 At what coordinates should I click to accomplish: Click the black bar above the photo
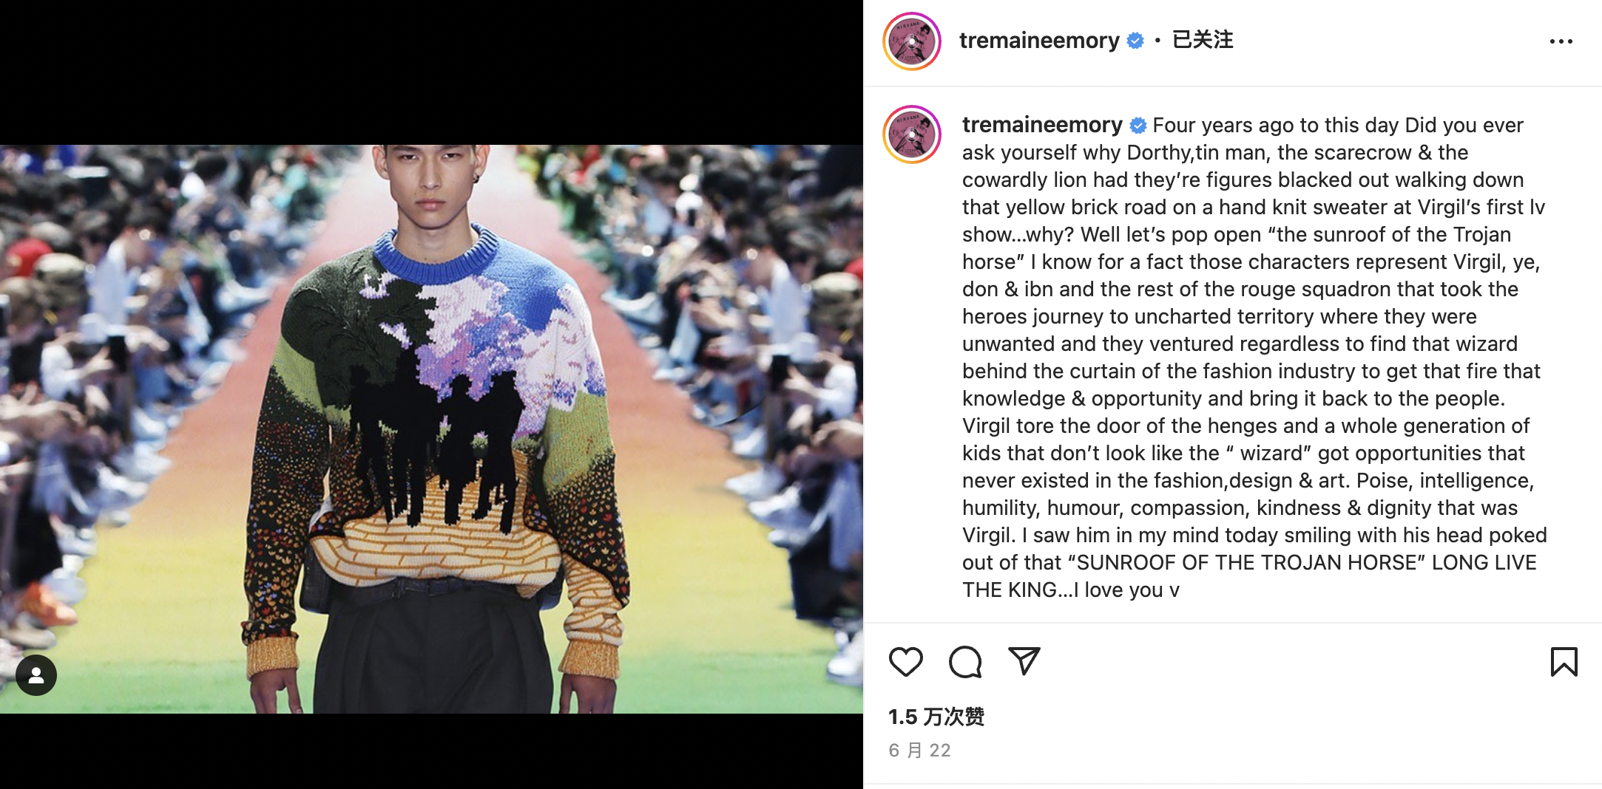pyautogui.click(x=431, y=72)
